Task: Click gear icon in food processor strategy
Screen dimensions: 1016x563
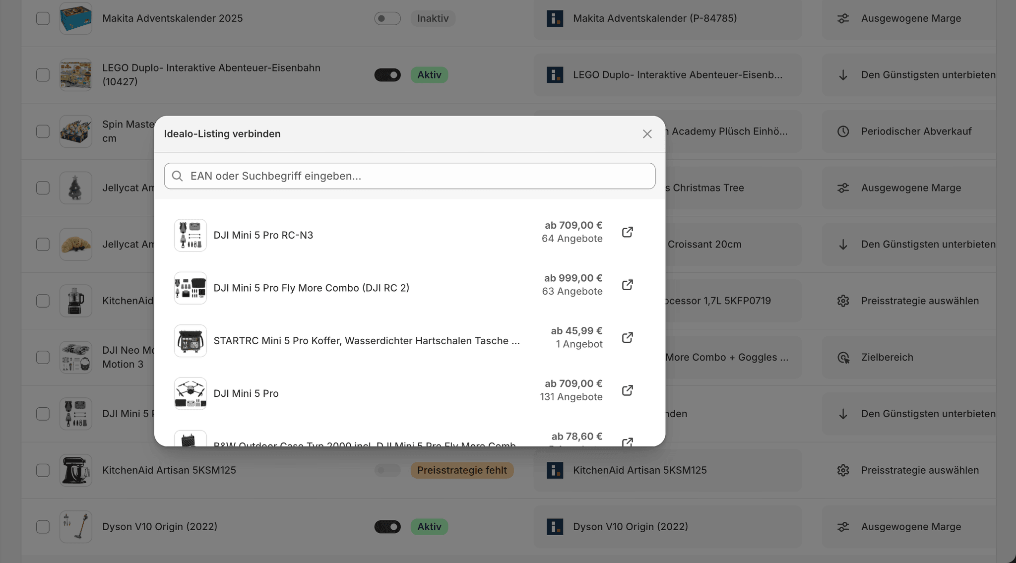Action: point(843,301)
